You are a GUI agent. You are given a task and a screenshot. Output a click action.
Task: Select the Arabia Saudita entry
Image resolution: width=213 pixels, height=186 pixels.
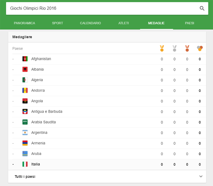(43, 122)
